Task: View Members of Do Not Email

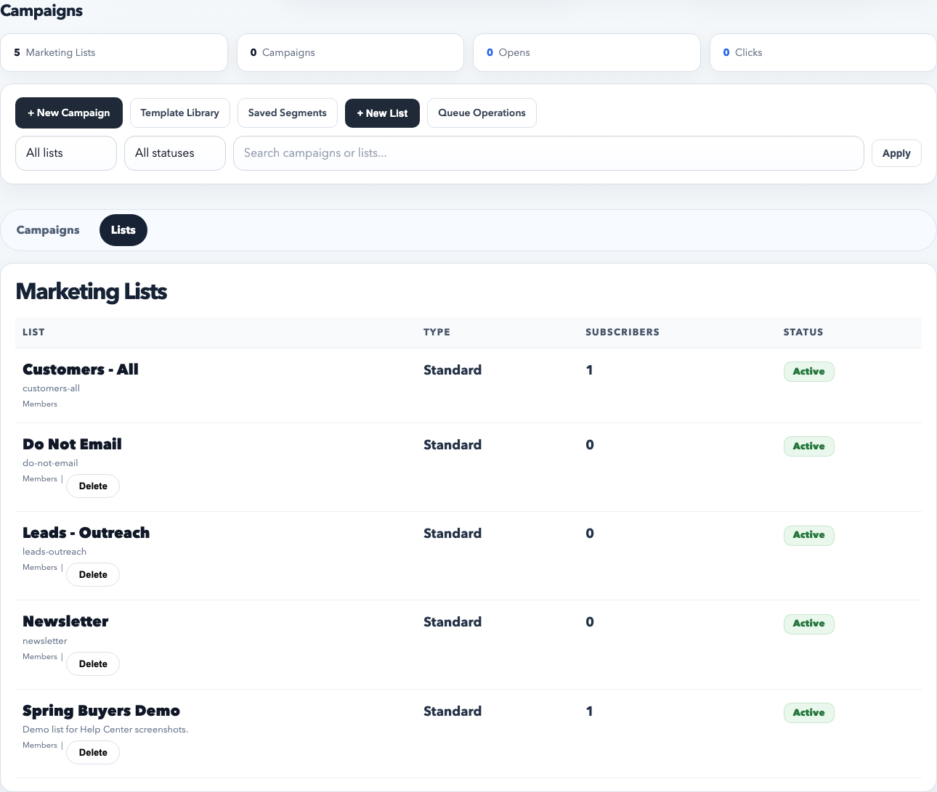Action: (x=40, y=478)
